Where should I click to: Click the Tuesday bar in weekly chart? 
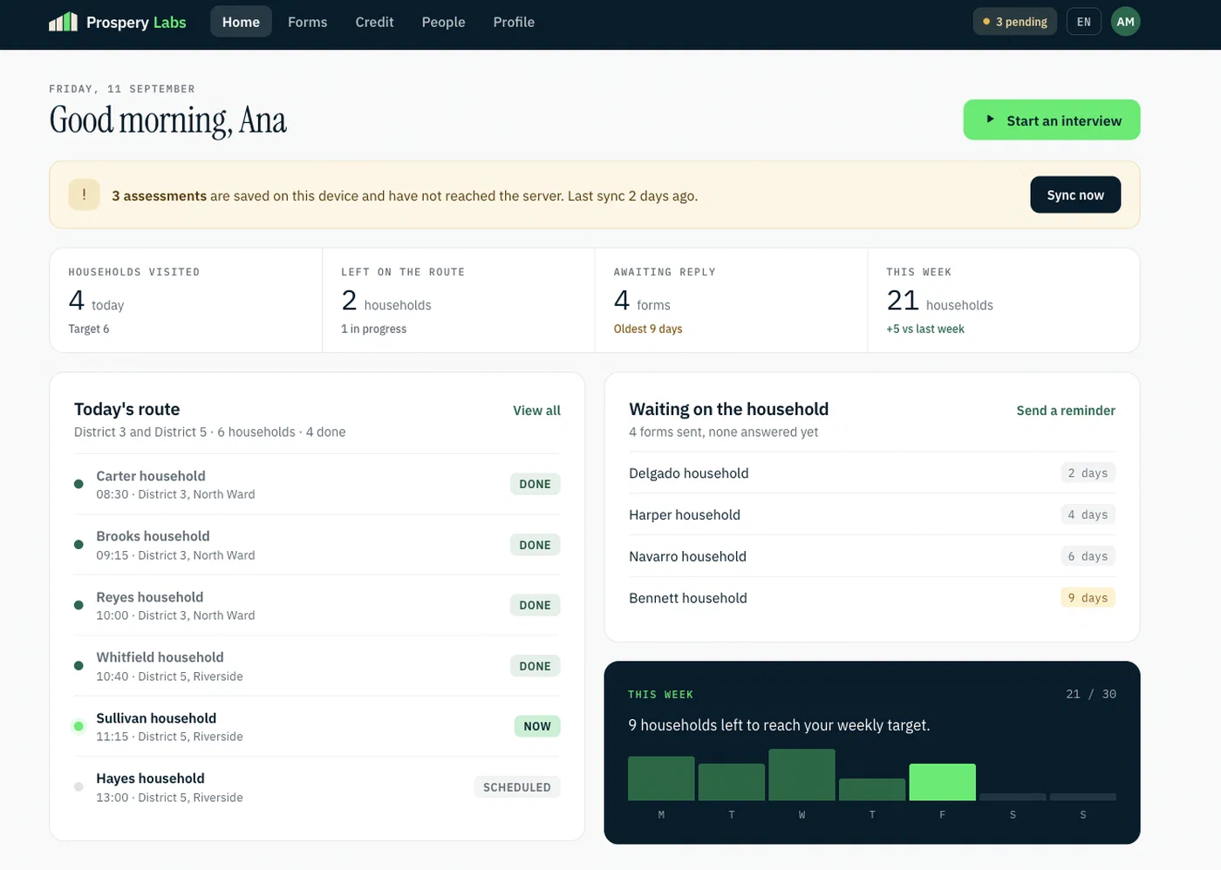[x=732, y=782]
